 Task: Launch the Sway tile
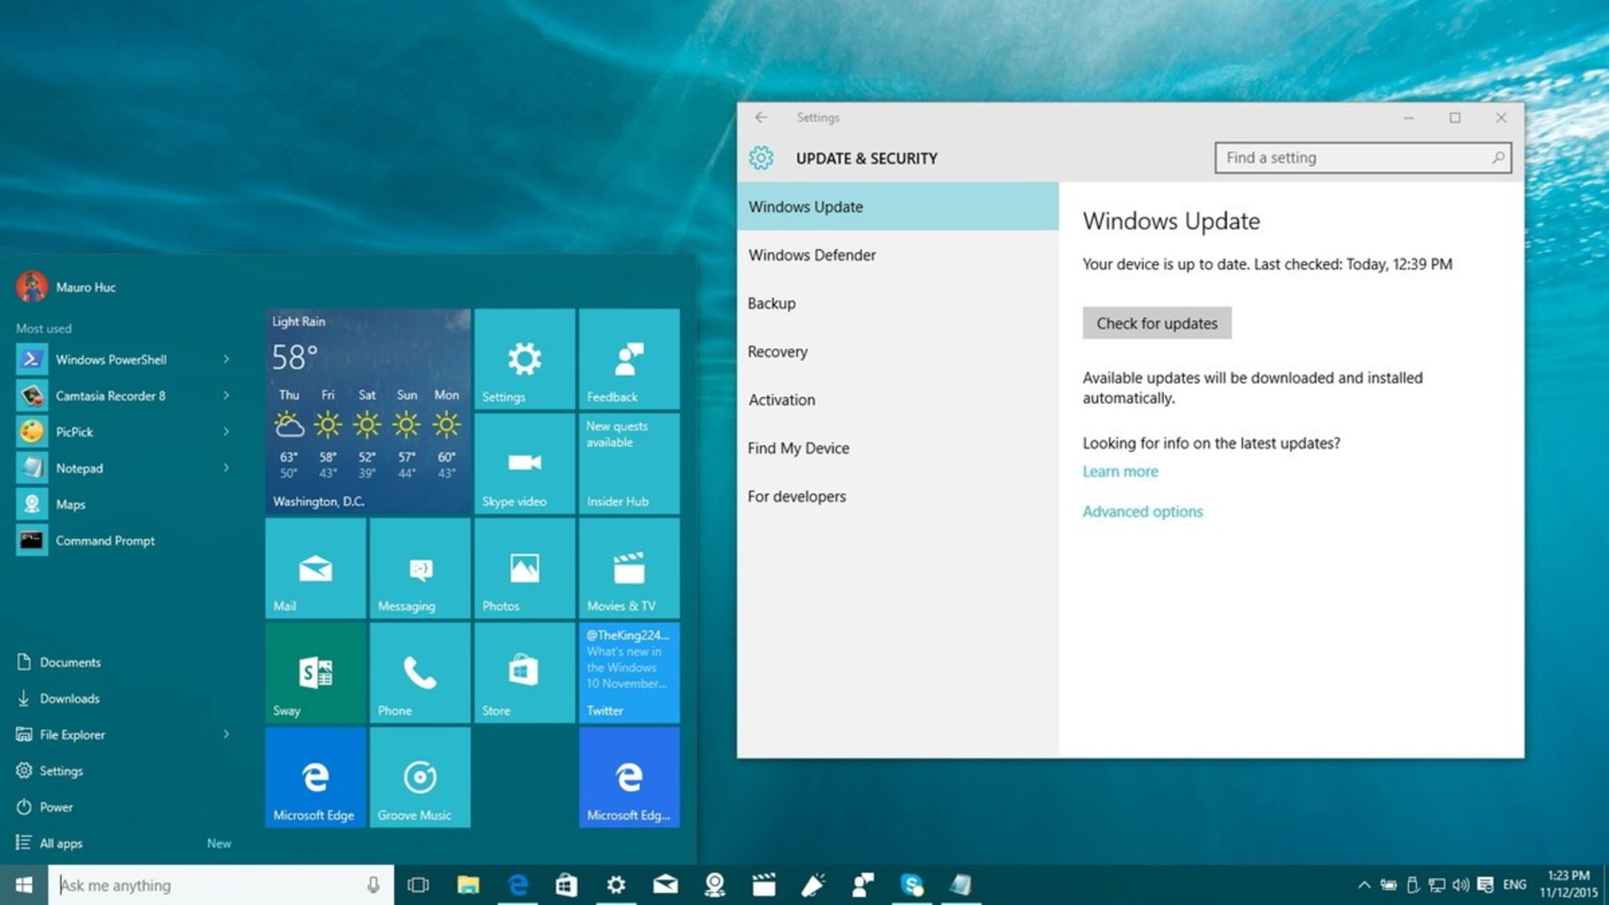point(315,673)
